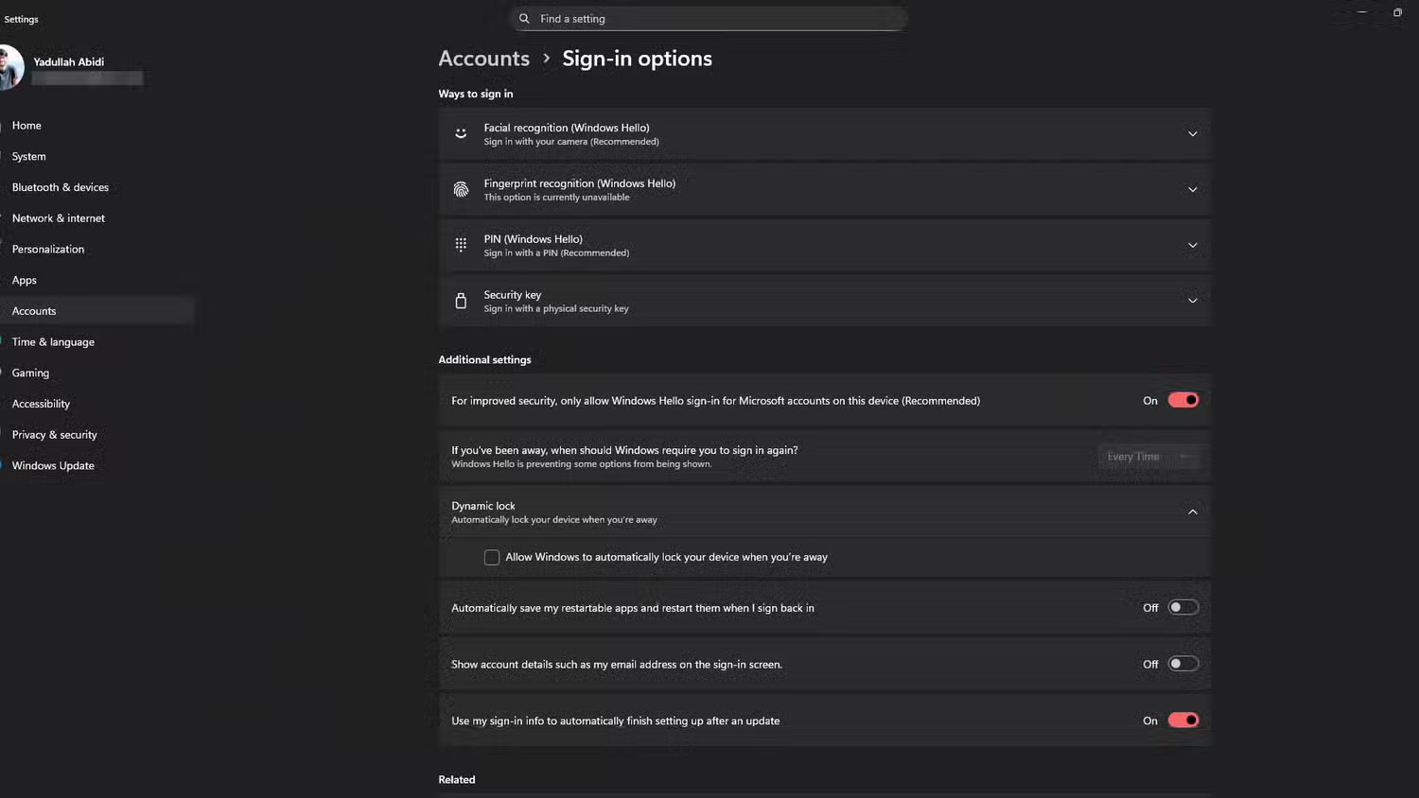Image resolution: width=1419 pixels, height=798 pixels.
Task: Switch to Personalization settings
Action: 47,249
